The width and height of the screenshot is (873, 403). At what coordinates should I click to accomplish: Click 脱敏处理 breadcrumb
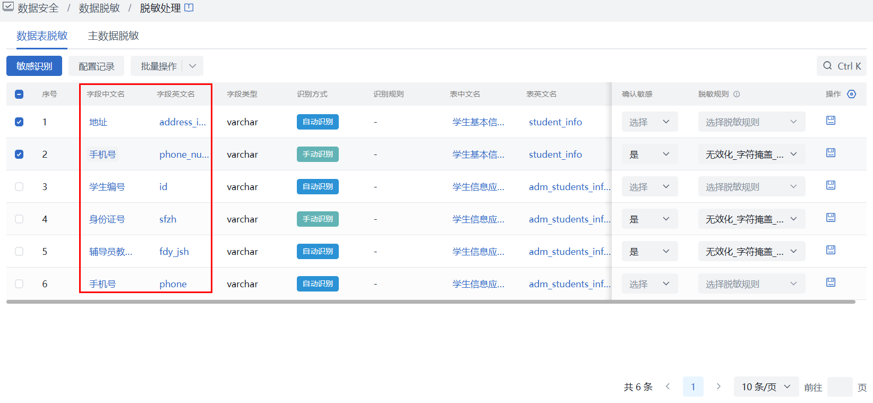point(160,8)
